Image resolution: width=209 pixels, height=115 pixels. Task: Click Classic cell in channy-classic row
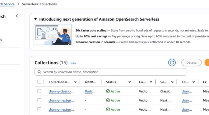tap(165, 91)
